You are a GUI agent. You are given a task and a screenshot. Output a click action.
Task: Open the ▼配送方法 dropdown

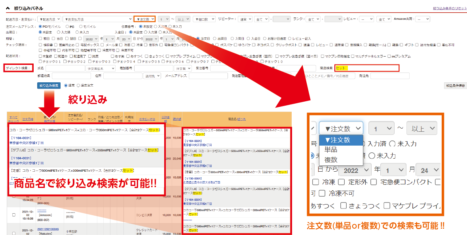[49, 19]
